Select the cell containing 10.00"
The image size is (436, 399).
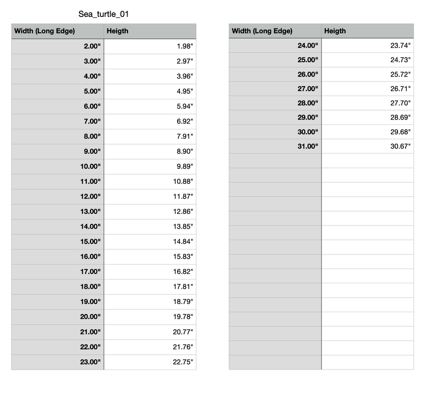58,166
